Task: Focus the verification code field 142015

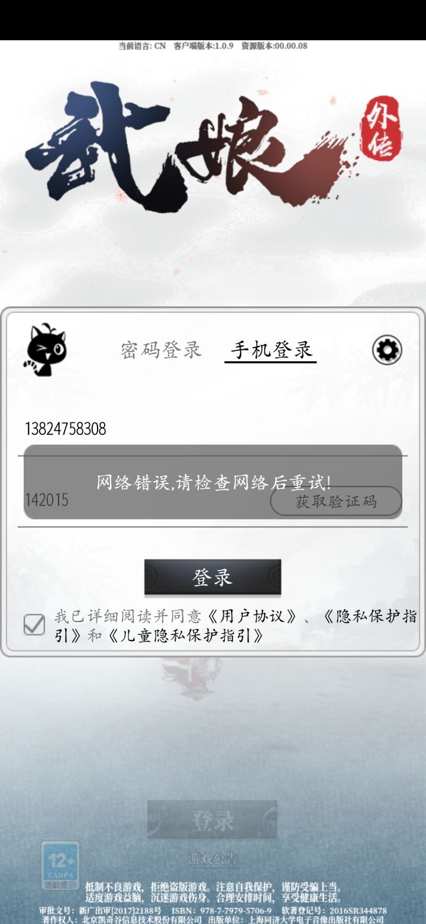Action: (x=145, y=500)
